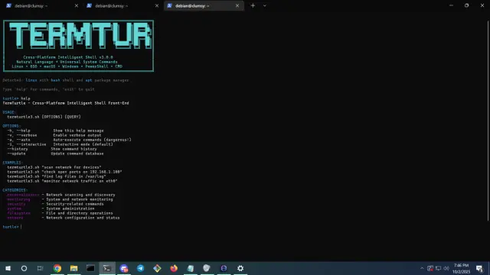The width and height of the screenshot is (490, 275).
Task: Click the Windows Terminal taskbar icon
Action: (107, 268)
